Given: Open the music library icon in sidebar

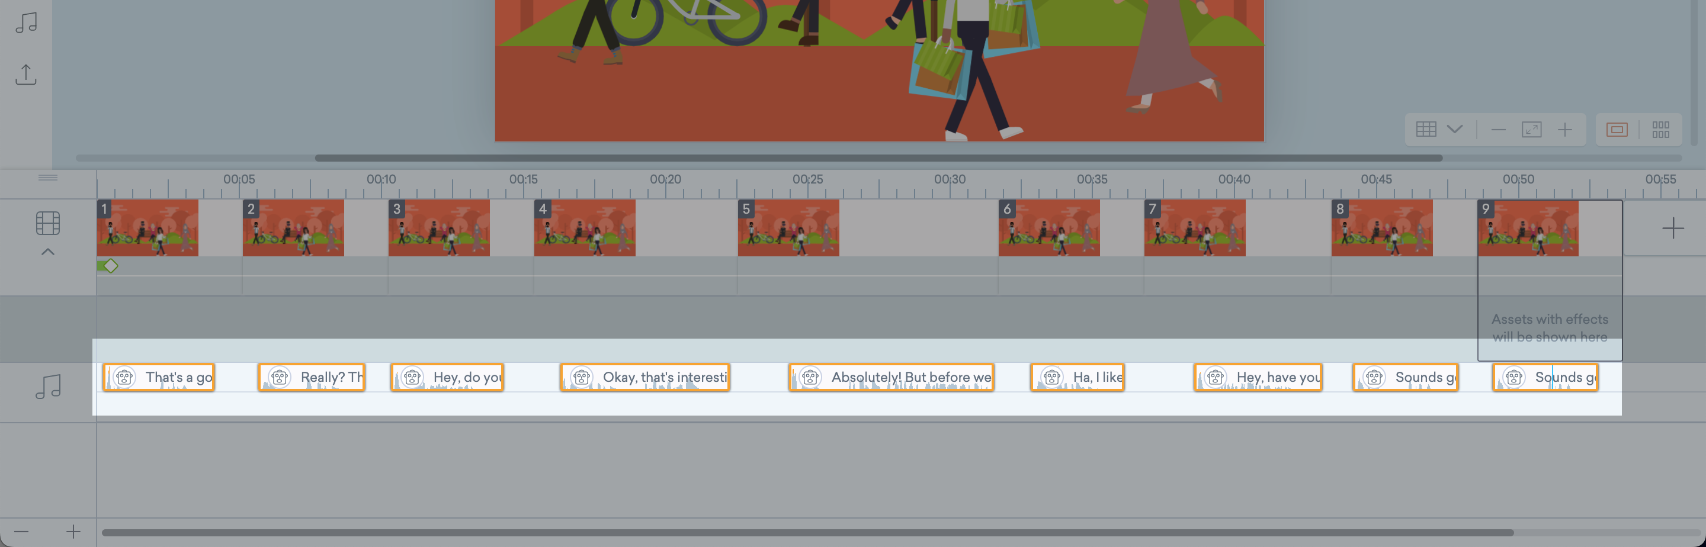Looking at the screenshot, I should coord(26,22).
